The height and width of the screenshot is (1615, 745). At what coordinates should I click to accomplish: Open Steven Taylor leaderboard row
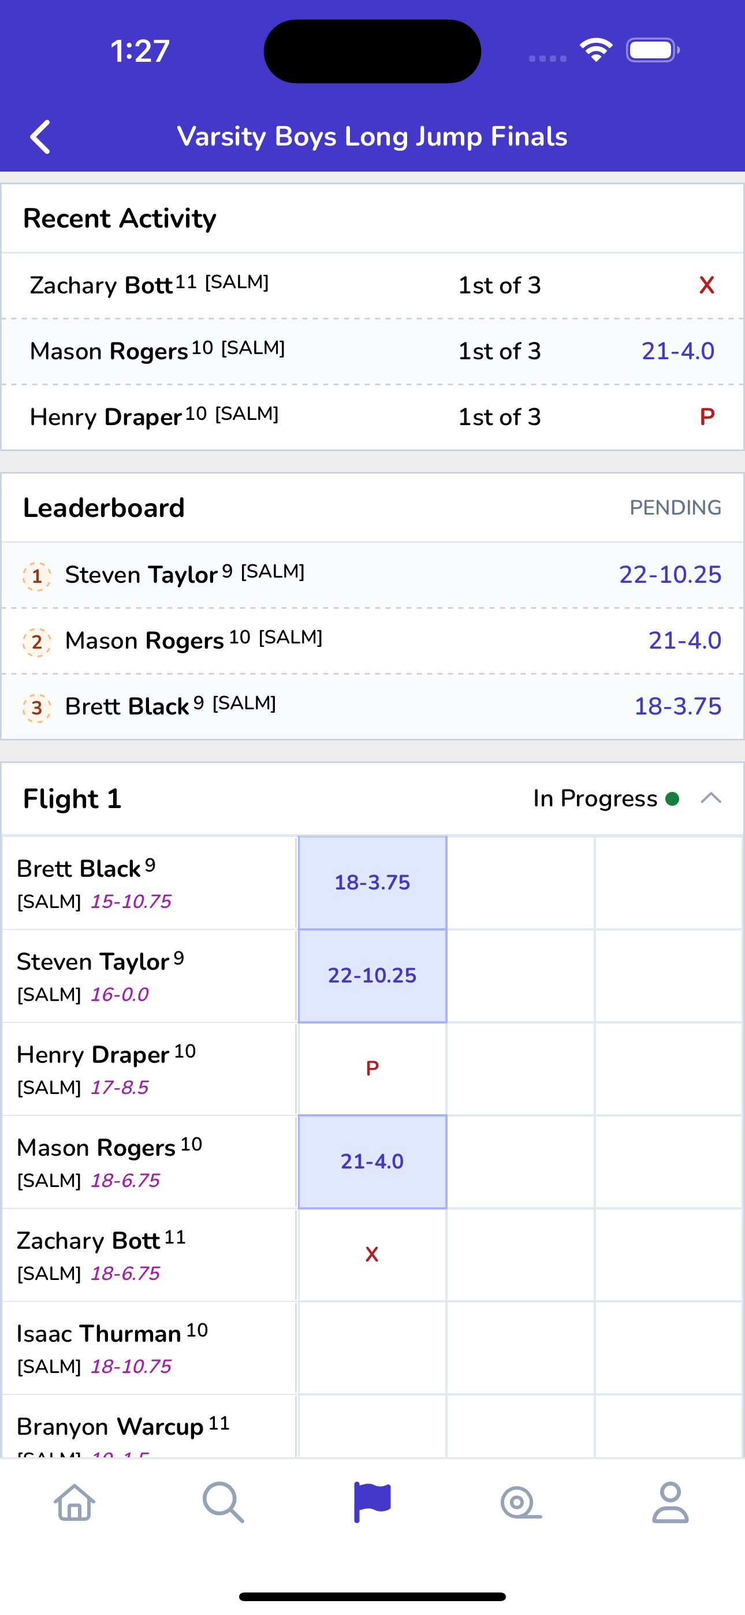point(372,575)
